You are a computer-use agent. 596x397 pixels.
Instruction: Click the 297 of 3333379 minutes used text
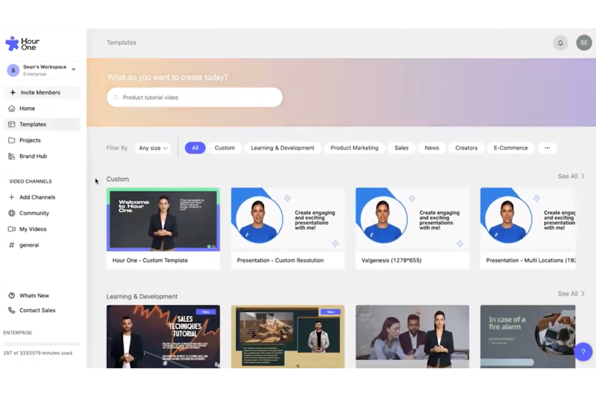pyautogui.click(x=38, y=353)
